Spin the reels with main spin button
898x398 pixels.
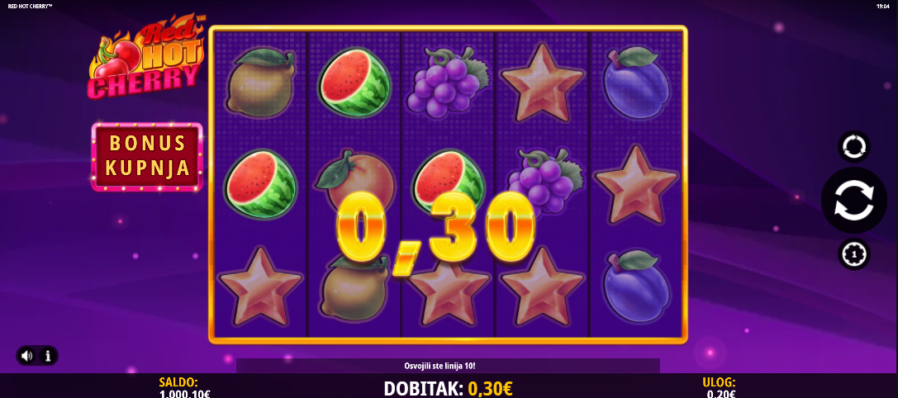(x=854, y=201)
